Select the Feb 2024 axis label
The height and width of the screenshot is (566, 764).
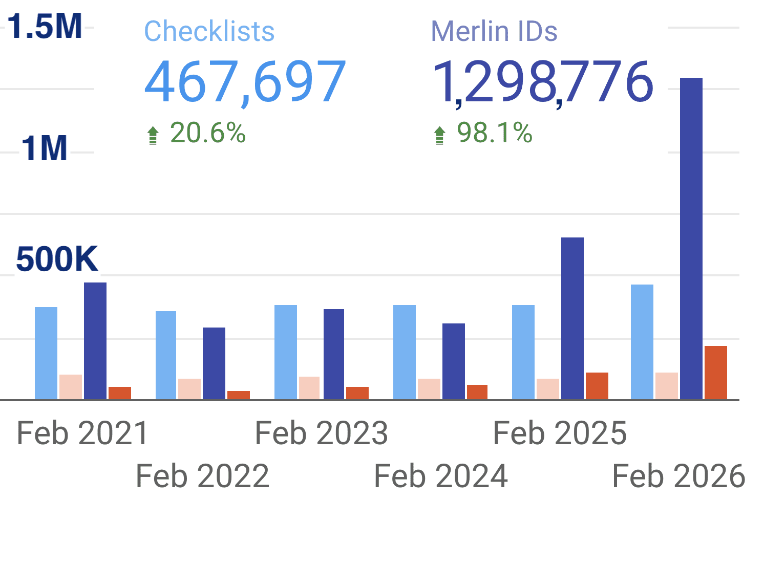(x=441, y=476)
